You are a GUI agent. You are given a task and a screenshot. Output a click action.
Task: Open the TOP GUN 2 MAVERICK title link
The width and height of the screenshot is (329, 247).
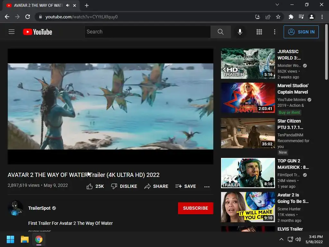pos(293,164)
